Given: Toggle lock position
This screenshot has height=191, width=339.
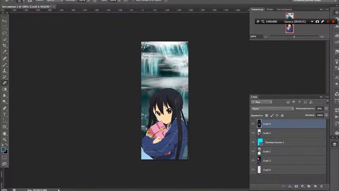Looking at the screenshot, I should pyautogui.click(x=277, y=116).
